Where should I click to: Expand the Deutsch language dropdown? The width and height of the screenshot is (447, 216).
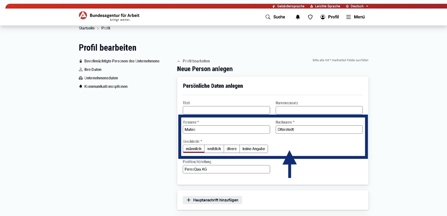357,6
